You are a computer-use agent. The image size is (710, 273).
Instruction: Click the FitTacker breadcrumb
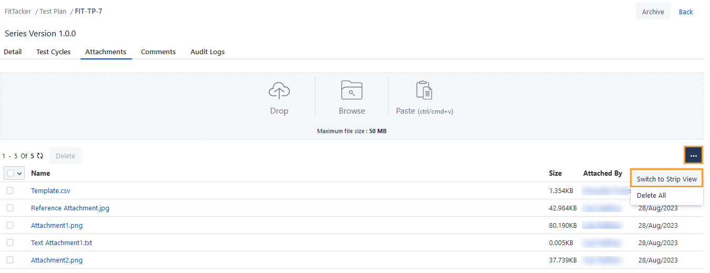18,11
